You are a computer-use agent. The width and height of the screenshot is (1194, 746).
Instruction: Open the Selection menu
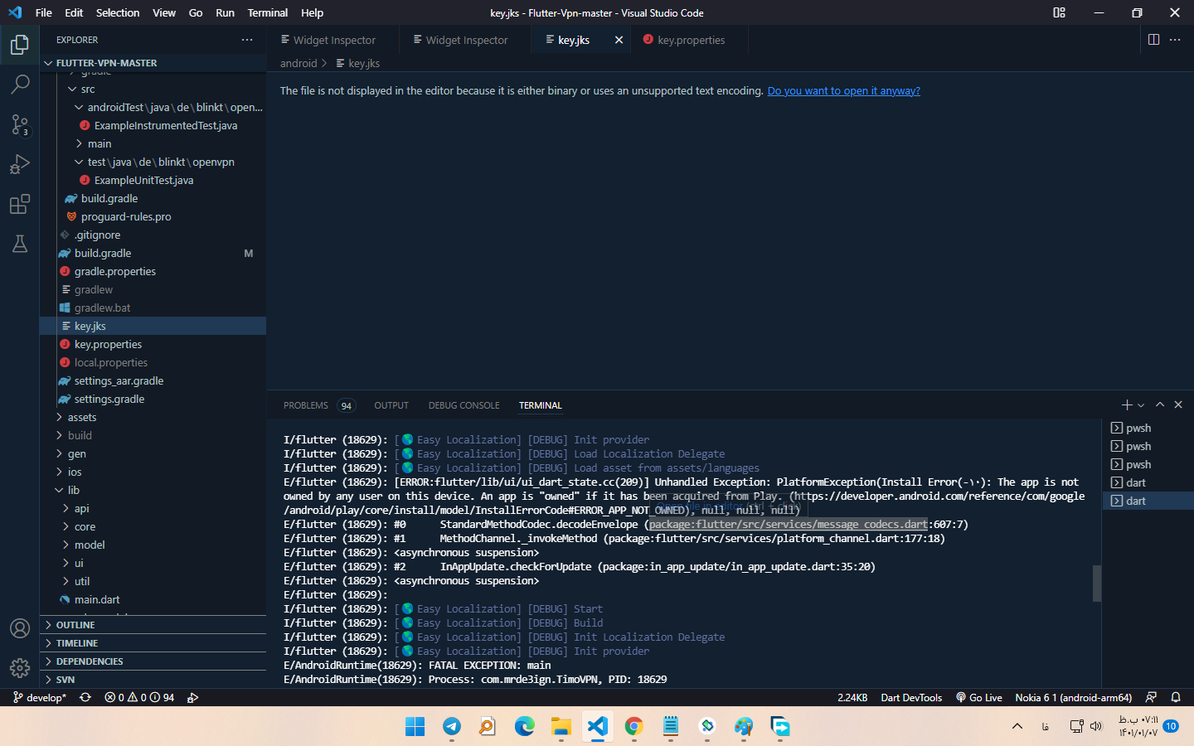click(118, 12)
